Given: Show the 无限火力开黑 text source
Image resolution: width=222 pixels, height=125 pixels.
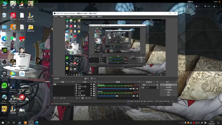Looking at the screenshot, I should (x=91, y=86).
